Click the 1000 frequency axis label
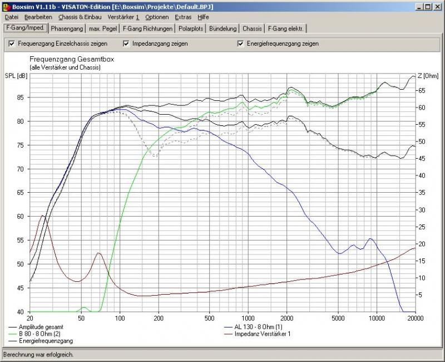This screenshot has width=445, height=362. 248,318
